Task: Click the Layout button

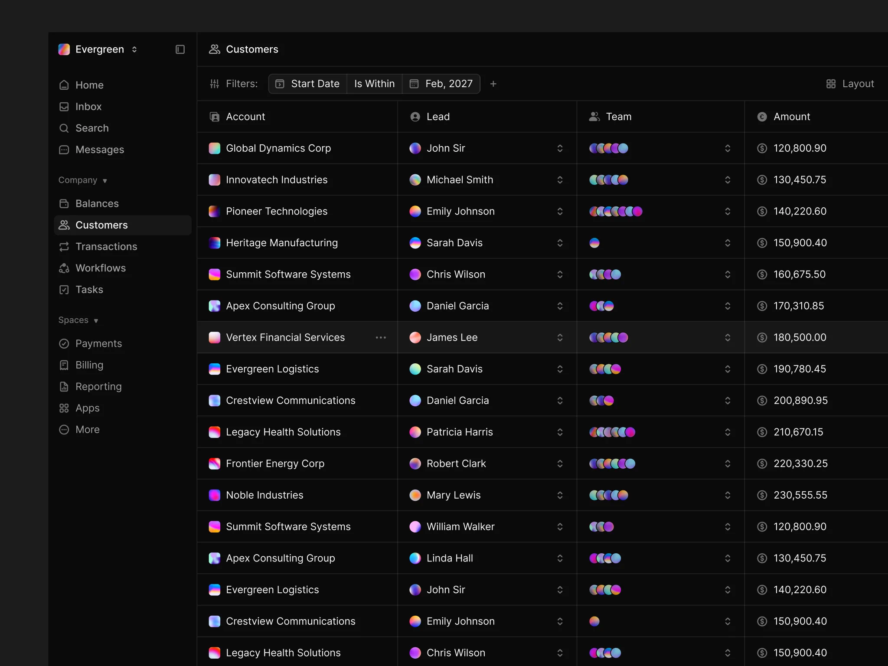Action: (x=850, y=84)
